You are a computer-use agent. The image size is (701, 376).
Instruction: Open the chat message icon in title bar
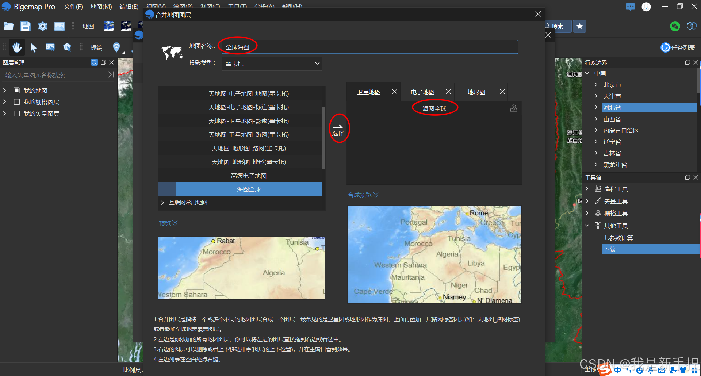point(630,7)
